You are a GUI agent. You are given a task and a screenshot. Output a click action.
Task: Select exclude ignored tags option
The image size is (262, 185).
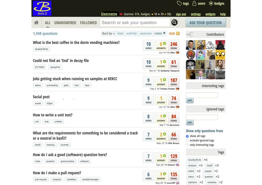pyautogui.click(x=187, y=141)
